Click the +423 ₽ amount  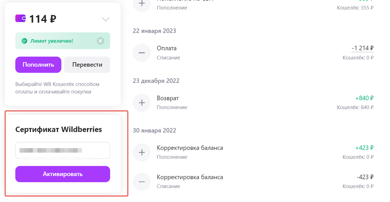point(364,148)
